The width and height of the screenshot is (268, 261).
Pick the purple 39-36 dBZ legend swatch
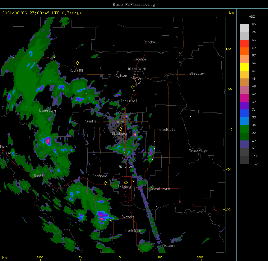coord(244,105)
